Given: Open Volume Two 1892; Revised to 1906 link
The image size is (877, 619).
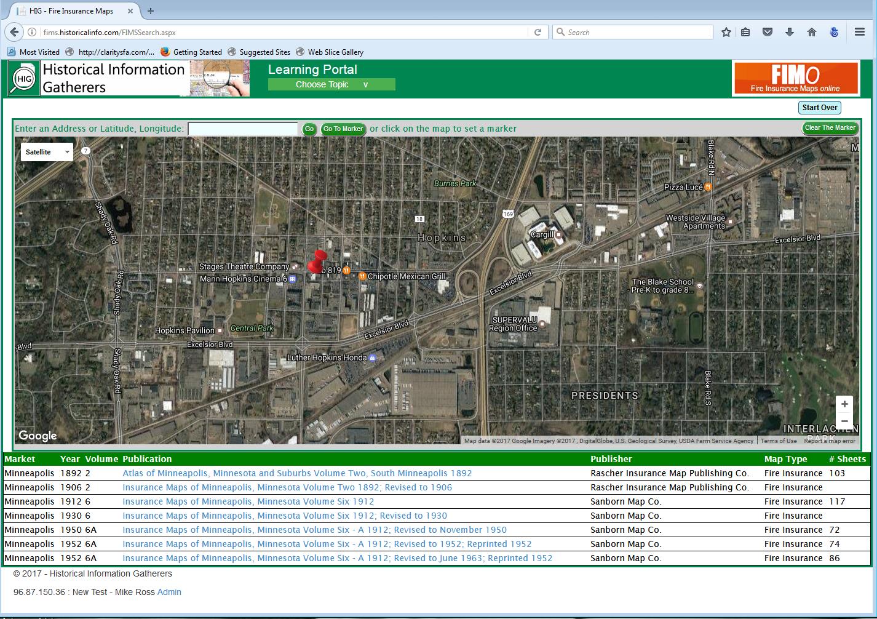Looking at the screenshot, I should [287, 487].
